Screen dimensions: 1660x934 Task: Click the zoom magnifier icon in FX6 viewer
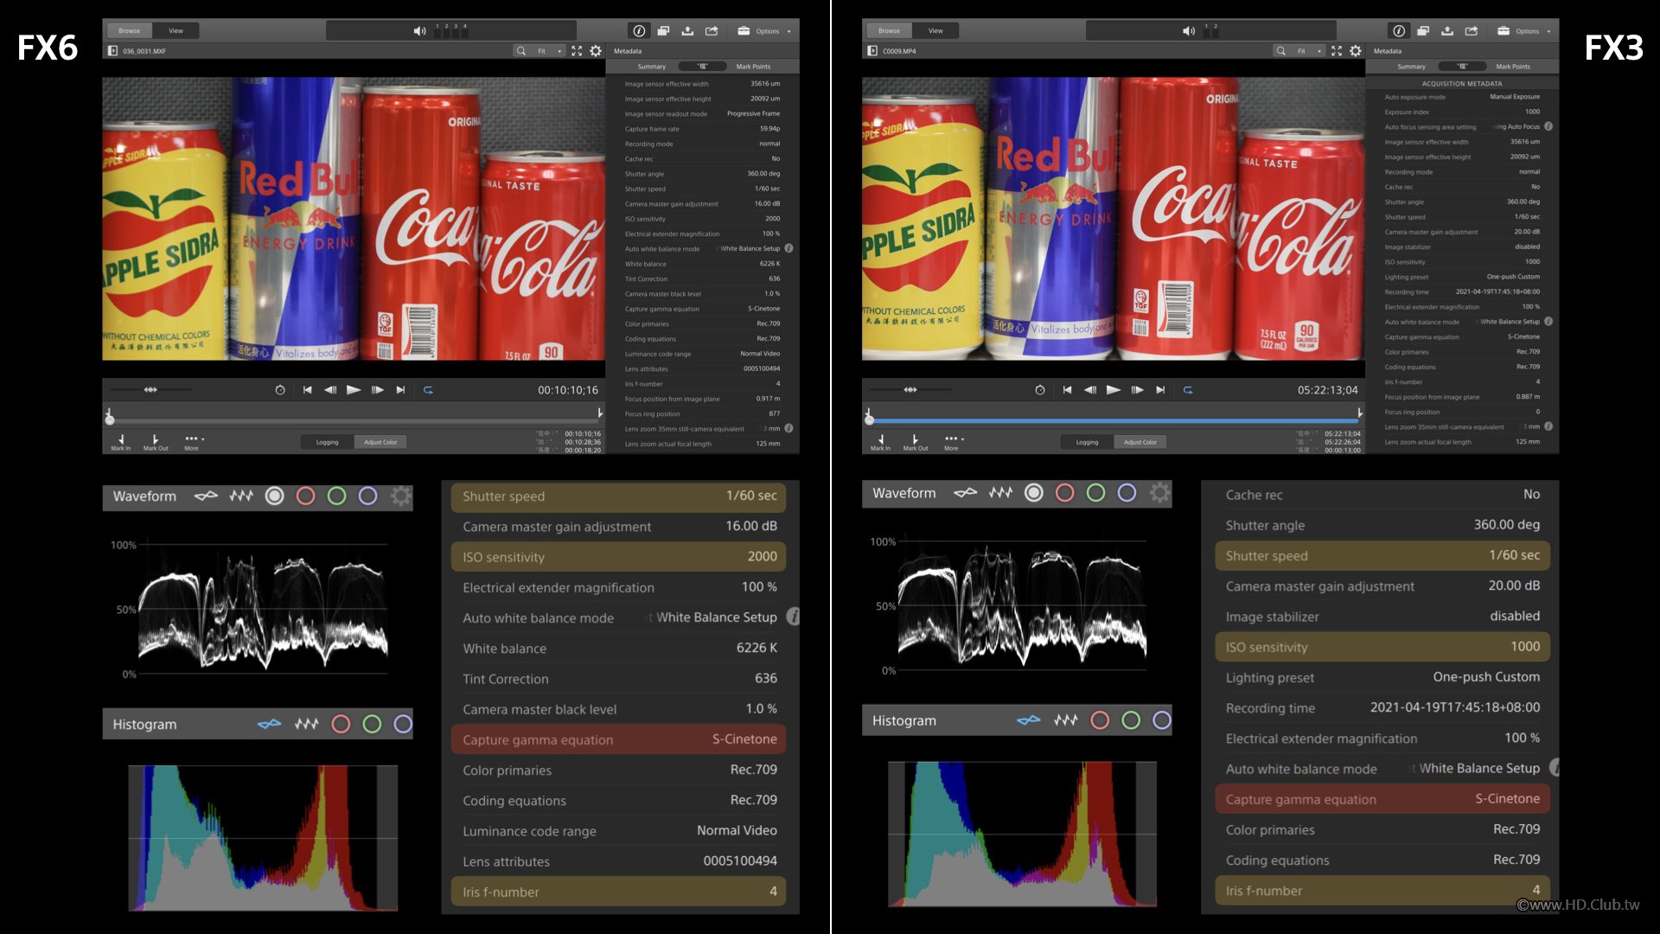click(x=521, y=51)
